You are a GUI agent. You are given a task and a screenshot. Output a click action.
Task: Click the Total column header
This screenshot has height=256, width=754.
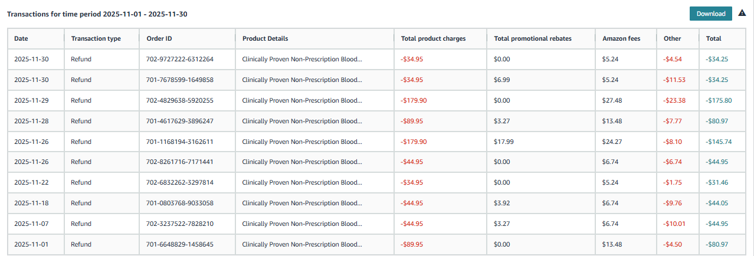click(713, 38)
